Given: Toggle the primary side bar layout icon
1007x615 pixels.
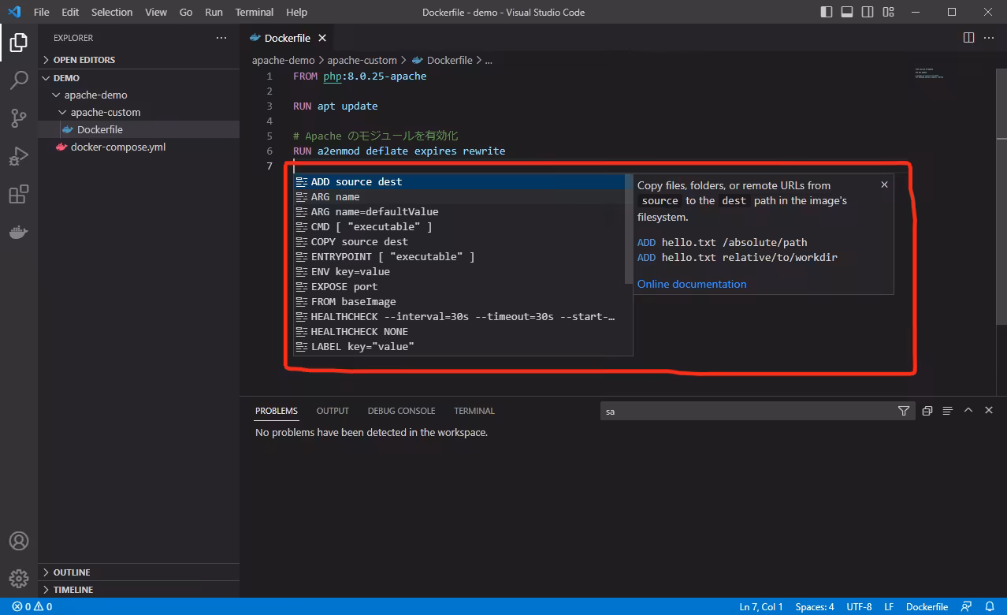Looking at the screenshot, I should click(x=827, y=12).
